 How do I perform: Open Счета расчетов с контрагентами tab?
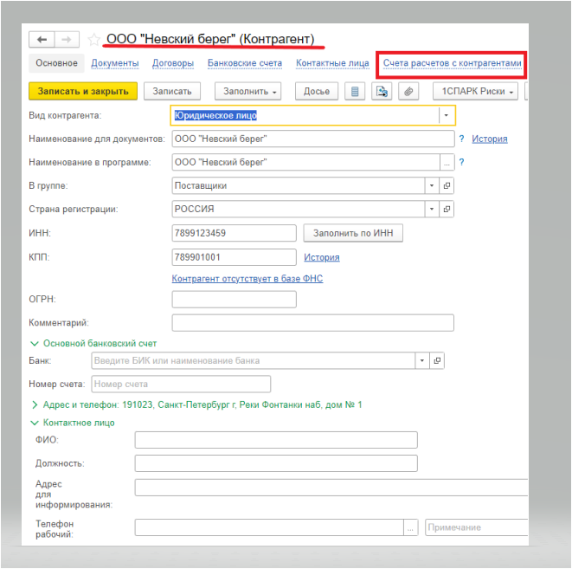point(452,63)
